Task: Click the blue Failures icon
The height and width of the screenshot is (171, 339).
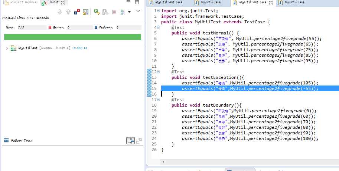Action: click(96, 27)
